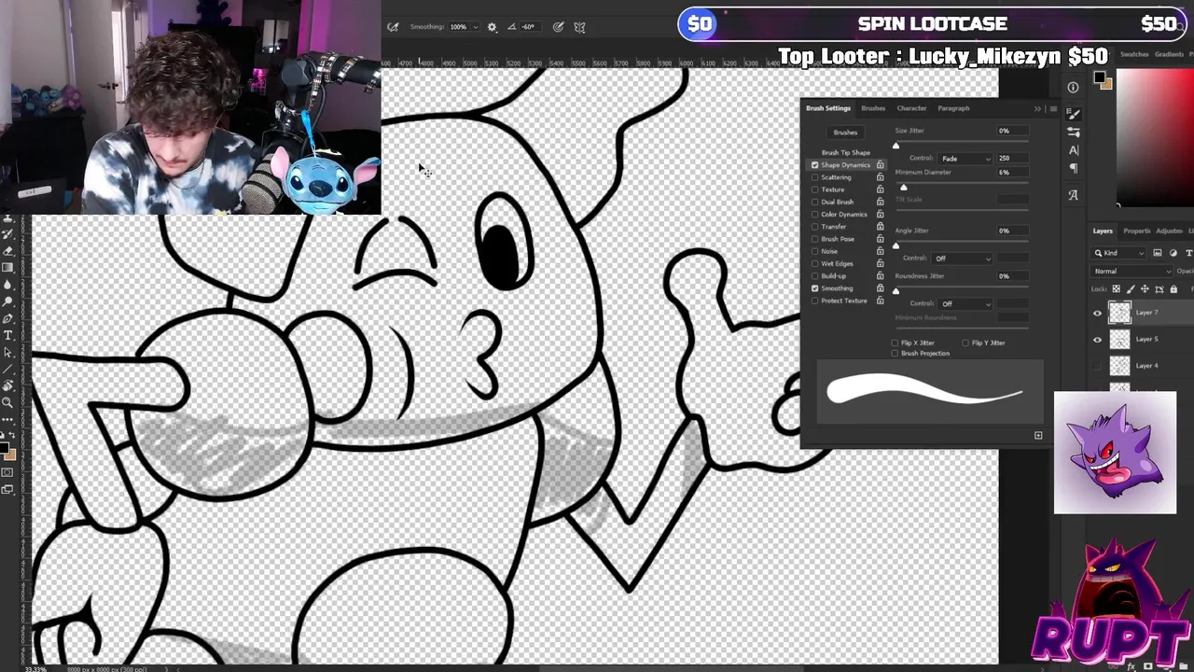Image resolution: width=1194 pixels, height=672 pixels.
Task: Open Smoothing percentage dropdown arrow
Action: pyautogui.click(x=476, y=27)
